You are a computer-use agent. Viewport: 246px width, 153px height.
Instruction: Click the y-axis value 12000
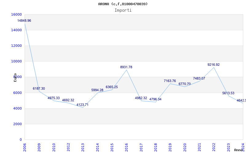pos(17,46)
